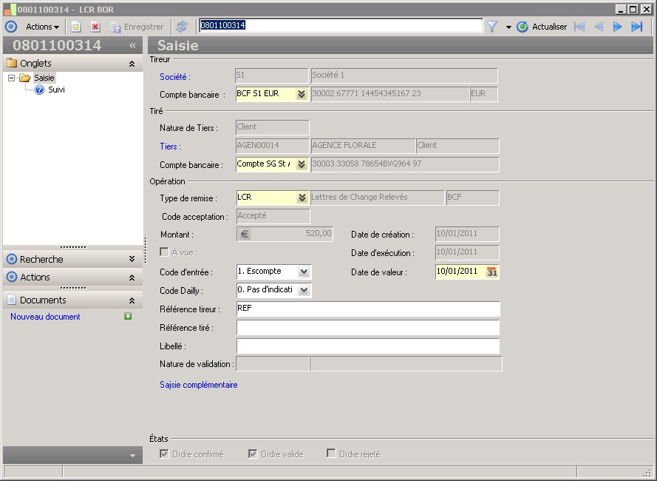657x481 pixels.
Task: Click the Lettres de Change Relevés field
Action: pyautogui.click(x=377, y=198)
